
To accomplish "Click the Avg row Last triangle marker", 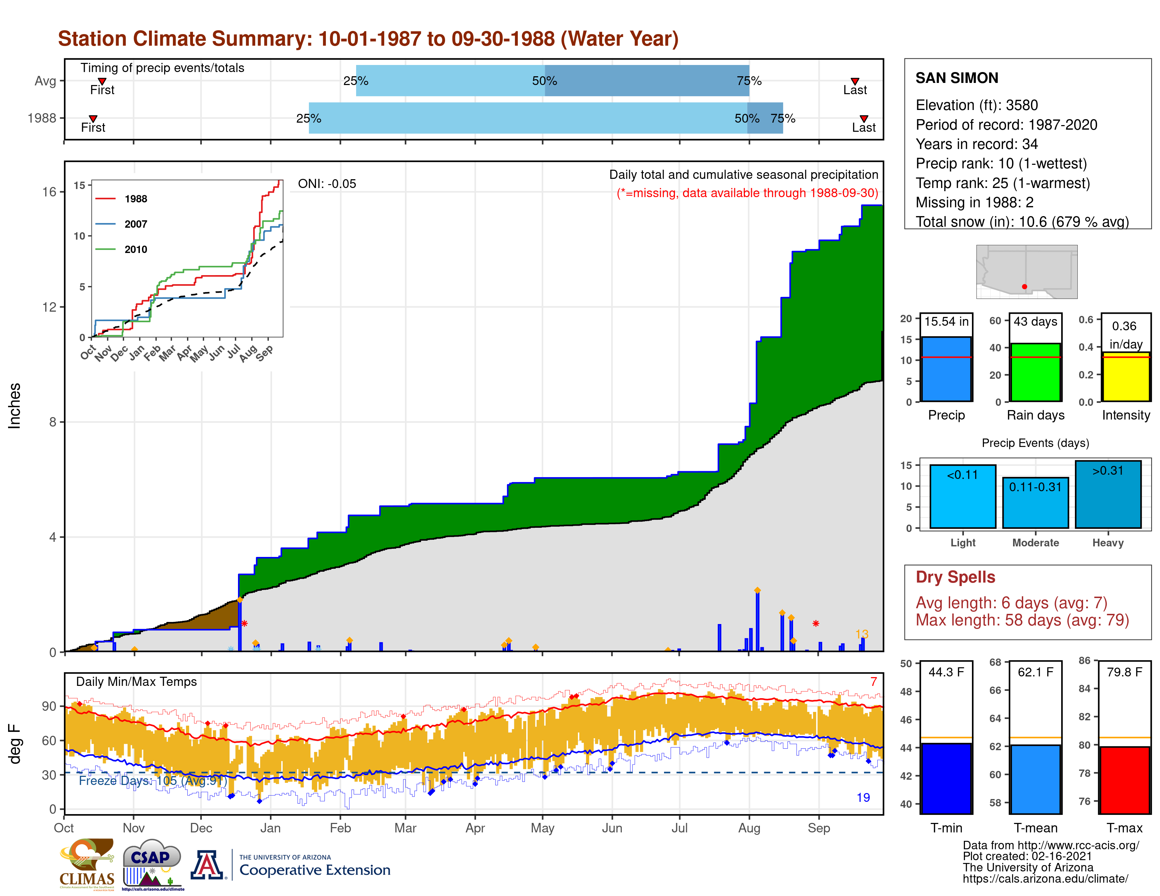I will pyautogui.click(x=855, y=81).
